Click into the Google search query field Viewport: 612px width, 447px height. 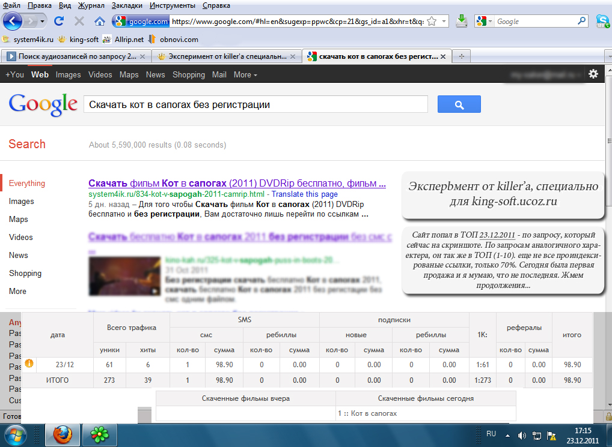tap(256, 104)
